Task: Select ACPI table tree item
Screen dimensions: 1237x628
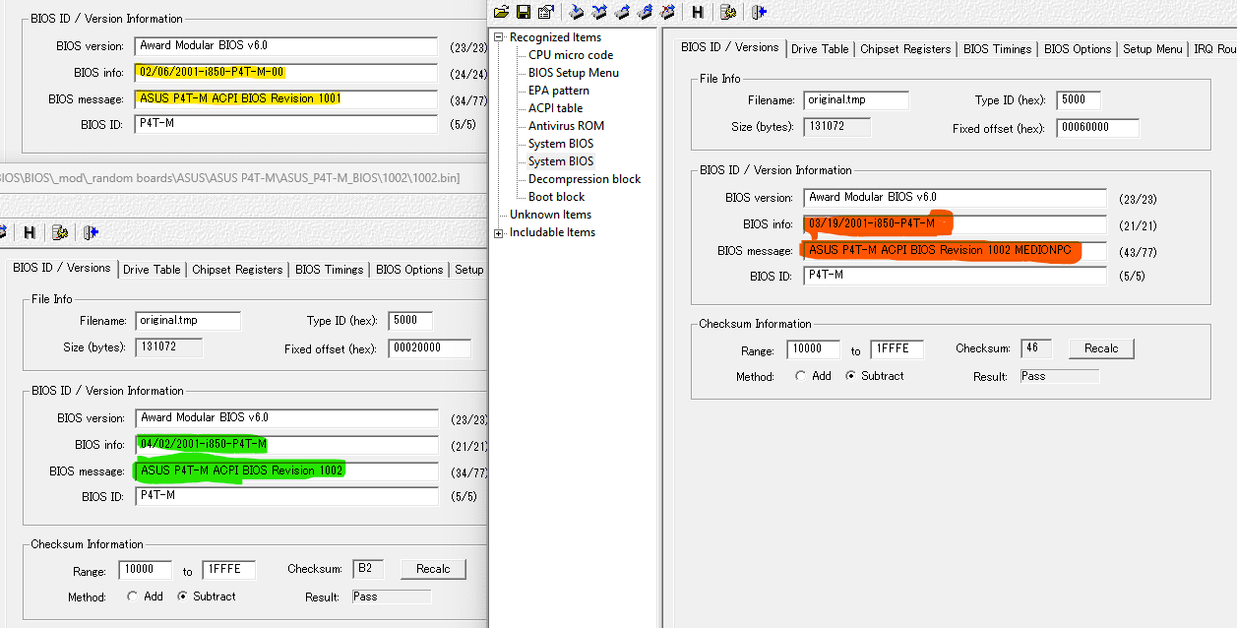Action: (555, 108)
